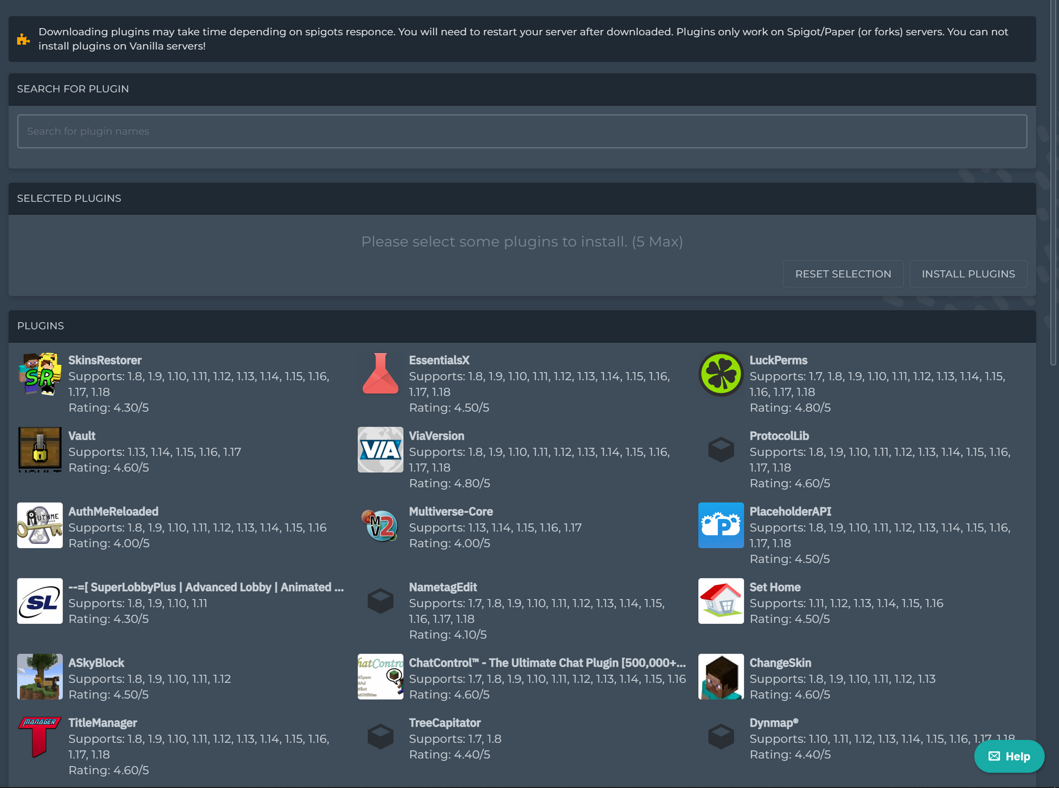
Task: Click ASkyBlock supports versions text
Action: tap(149, 679)
